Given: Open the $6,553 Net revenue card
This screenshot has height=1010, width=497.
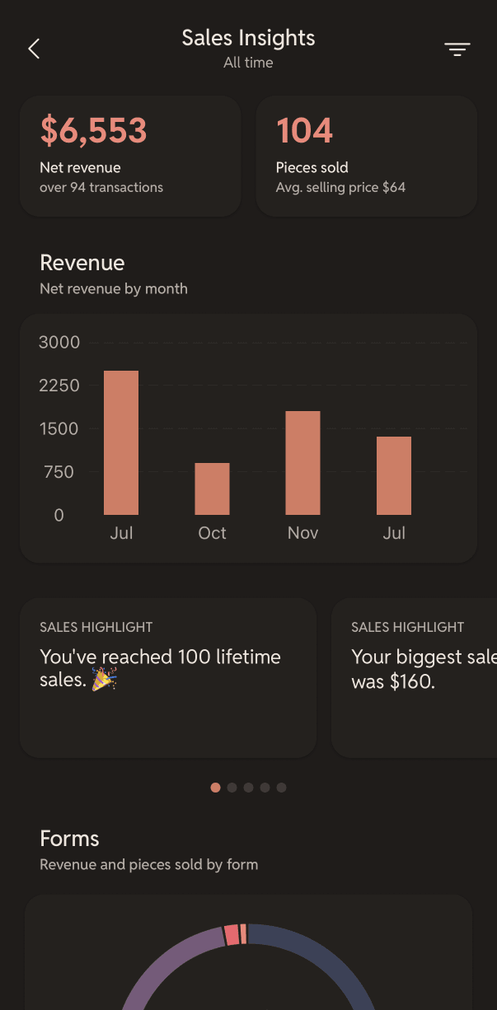Looking at the screenshot, I should point(130,156).
